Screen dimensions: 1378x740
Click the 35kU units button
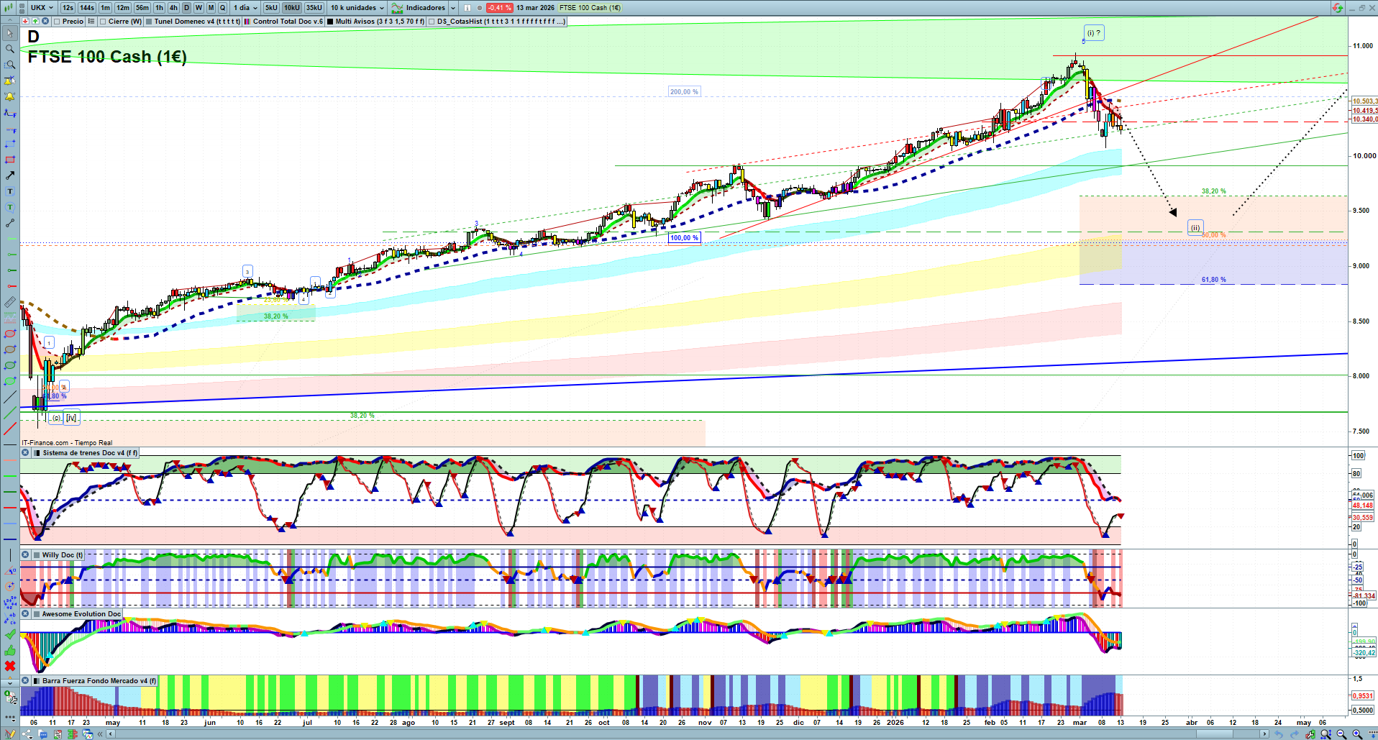coord(314,8)
